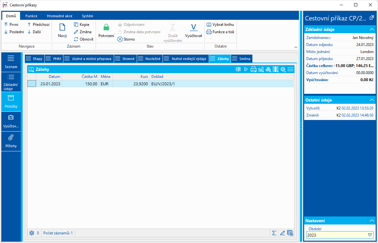Sort by the Kurz column header
The height and width of the screenshot is (243, 378).
click(x=131, y=77)
